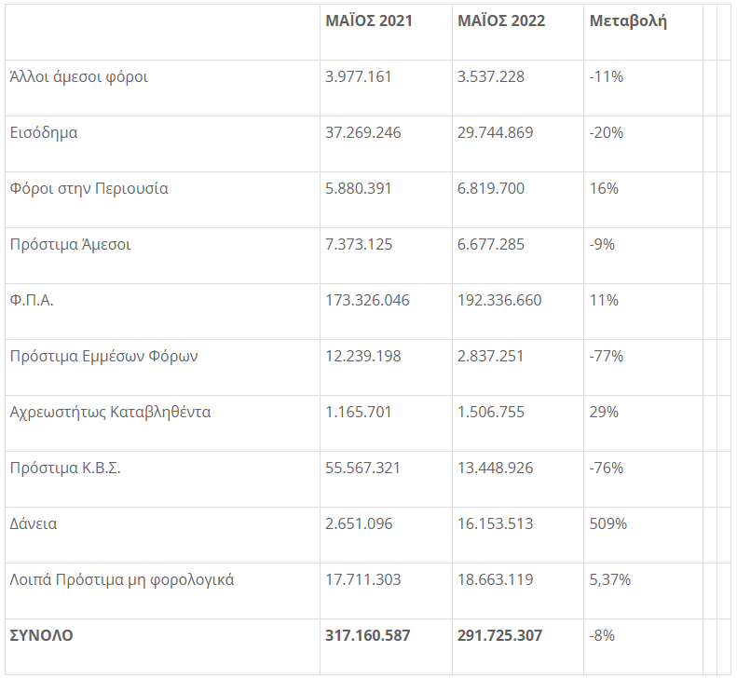Click the ΣΥΝΟΛΟ total row label
Image resolution: width=737 pixels, height=679 pixels.
tap(41, 636)
